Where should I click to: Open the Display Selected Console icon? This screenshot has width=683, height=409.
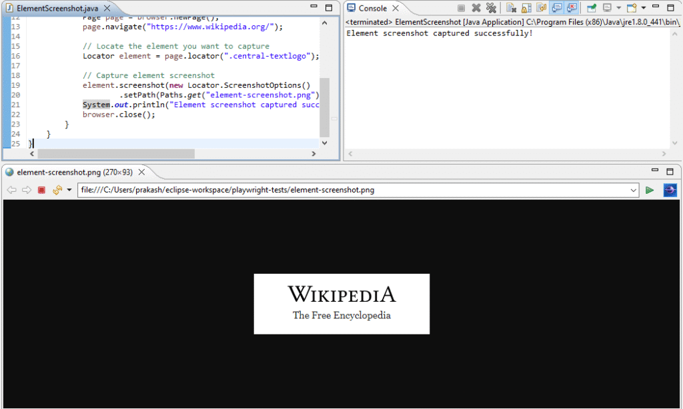[x=608, y=7]
